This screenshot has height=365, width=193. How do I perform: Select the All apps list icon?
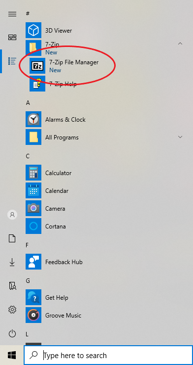(x=12, y=61)
